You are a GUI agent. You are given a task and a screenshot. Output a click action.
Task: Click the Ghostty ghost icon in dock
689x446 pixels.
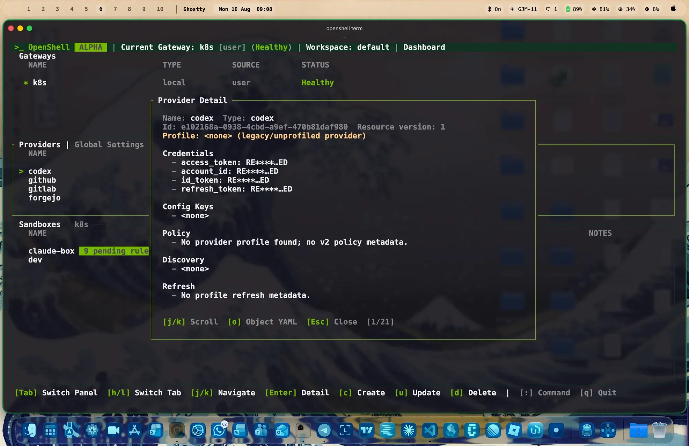303,430
